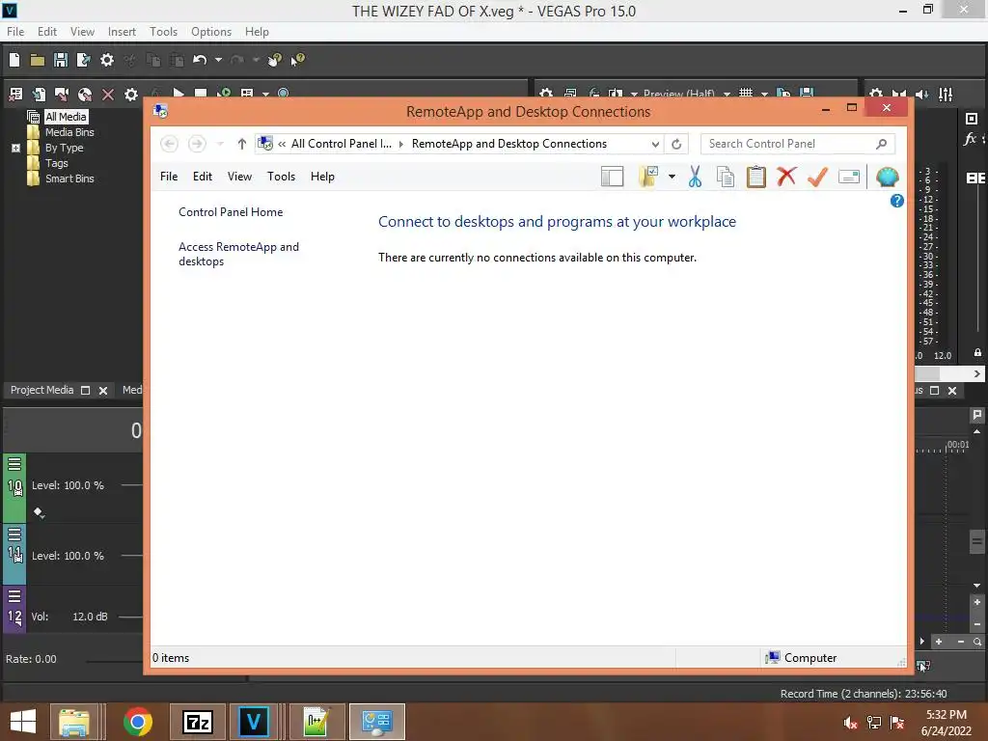The height and width of the screenshot is (741, 988).
Task: Open the VEGAS Tools menu
Action: pyautogui.click(x=163, y=32)
